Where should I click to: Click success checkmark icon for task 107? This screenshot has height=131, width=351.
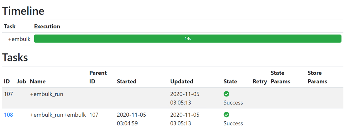[x=226, y=94]
